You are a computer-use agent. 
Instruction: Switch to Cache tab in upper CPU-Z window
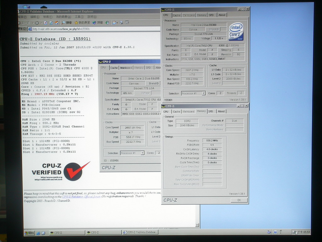point(176,15)
